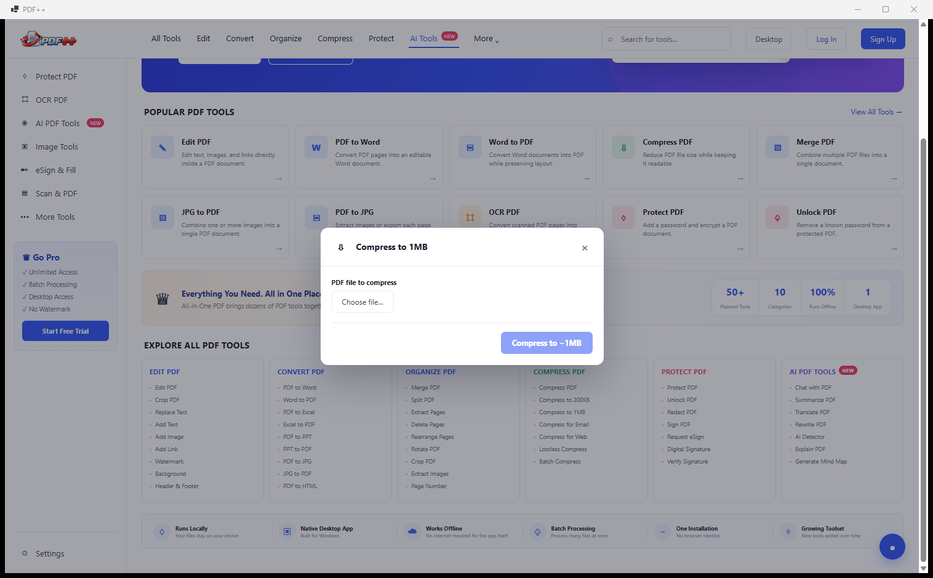The width and height of the screenshot is (933, 578).
Task: Click the JPG to PDF card icon
Action: point(162,218)
